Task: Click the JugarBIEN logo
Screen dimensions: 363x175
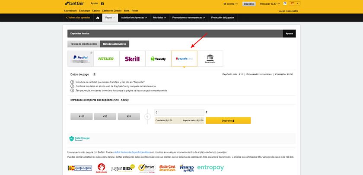Action: 123,168
